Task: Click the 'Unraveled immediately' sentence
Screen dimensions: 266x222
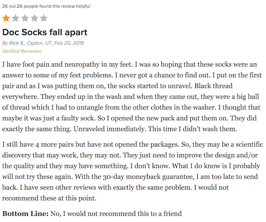Action: point(110,129)
